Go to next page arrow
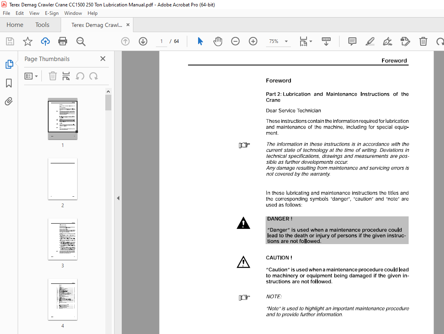The height and width of the screenshot is (334, 444). coord(143,41)
